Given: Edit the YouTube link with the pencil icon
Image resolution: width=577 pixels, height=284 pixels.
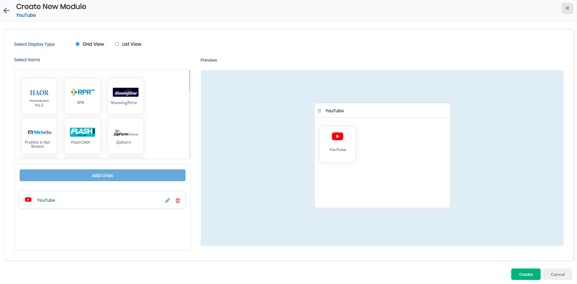Looking at the screenshot, I should (167, 200).
